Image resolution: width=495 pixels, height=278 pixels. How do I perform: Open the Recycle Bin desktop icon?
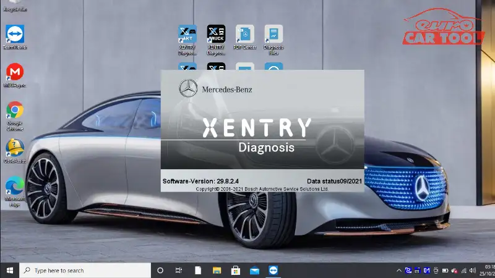[x=14, y=6]
